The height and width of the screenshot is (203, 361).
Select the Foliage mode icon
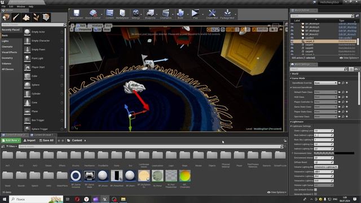coord(36,17)
